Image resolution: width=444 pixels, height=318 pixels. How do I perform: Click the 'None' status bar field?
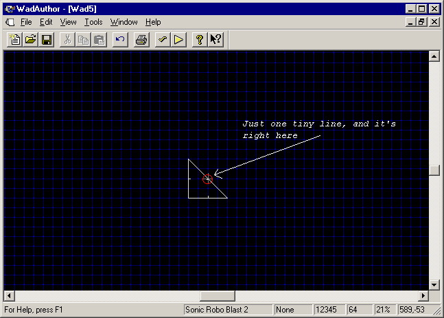[293, 310]
